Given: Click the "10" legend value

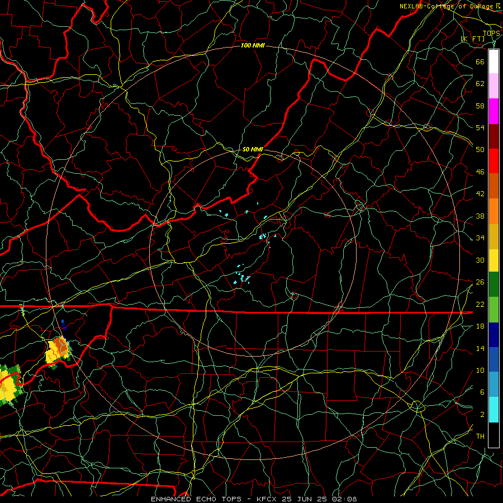Looking at the screenshot, I should (x=480, y=370).
